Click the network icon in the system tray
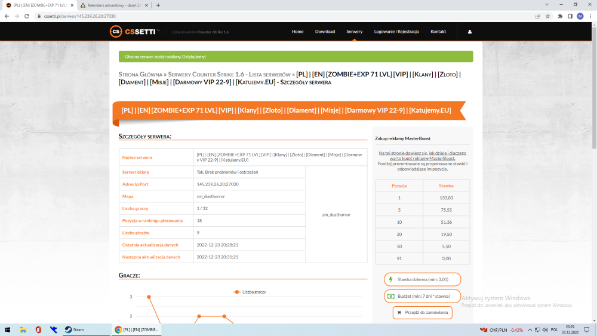This screenshot has height=336, width=597. click(537, 329)
